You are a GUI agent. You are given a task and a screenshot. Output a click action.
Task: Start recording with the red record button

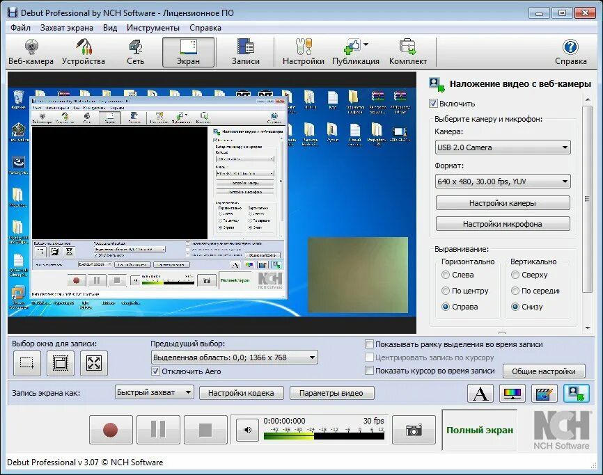click(111, 430)
